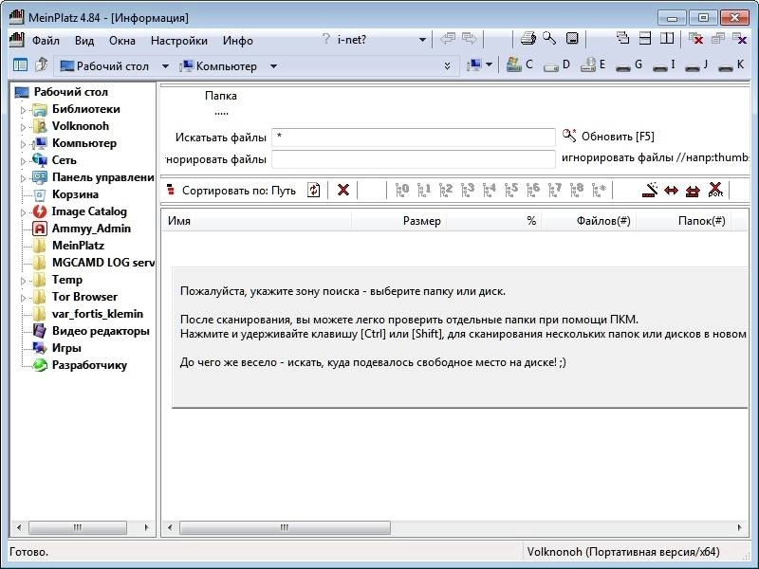Open the Файл menu

[46, 40]
